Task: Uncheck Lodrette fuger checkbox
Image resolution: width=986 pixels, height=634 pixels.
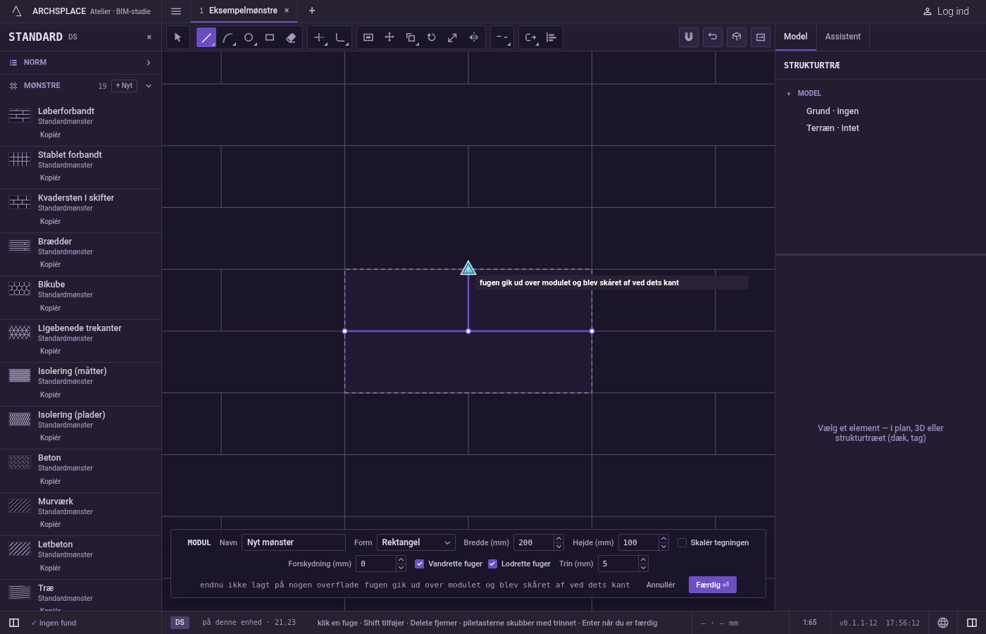Action: click(x=492, y=564)
